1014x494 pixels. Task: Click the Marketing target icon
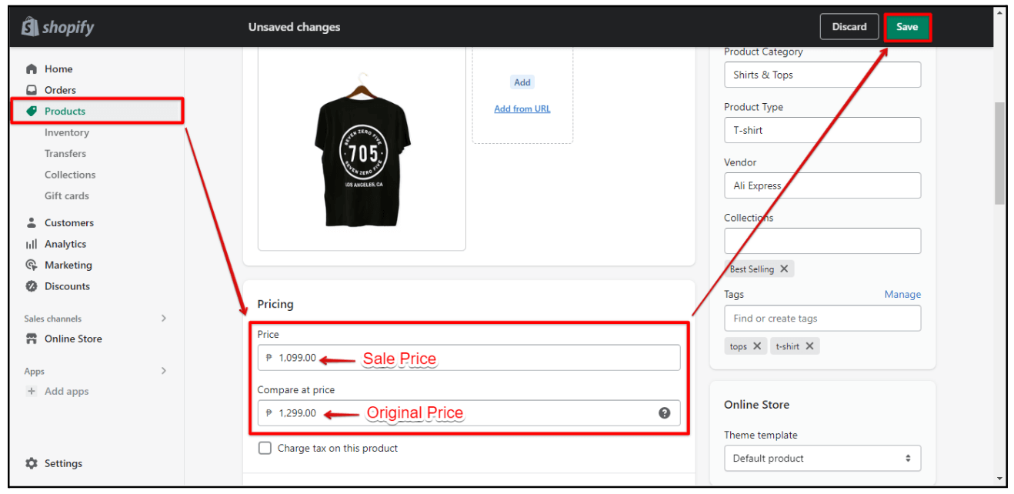click(x=32, y=265)
